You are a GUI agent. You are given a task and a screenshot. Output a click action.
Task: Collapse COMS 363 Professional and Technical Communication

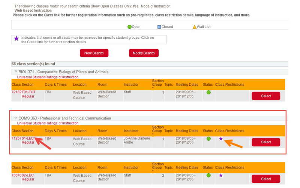click(x=16, y=118)
